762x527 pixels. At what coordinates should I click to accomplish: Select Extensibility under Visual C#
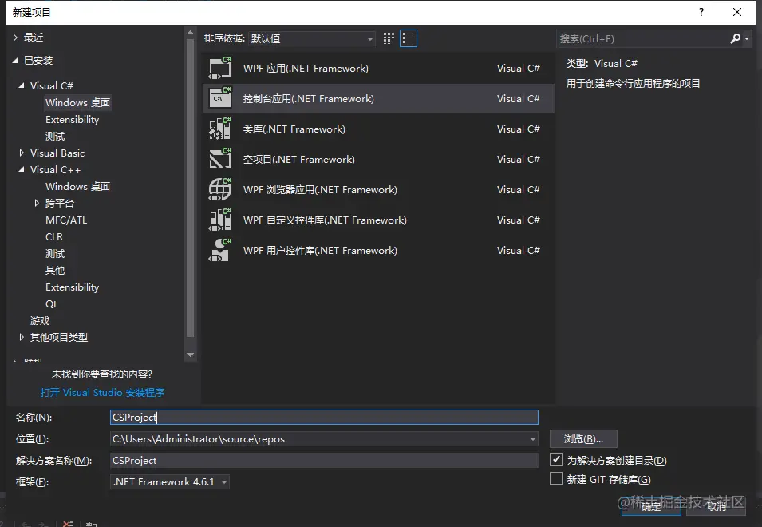(x=73, y=120)
